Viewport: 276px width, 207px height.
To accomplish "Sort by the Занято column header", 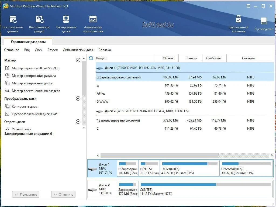I will (x=190, y=58).
